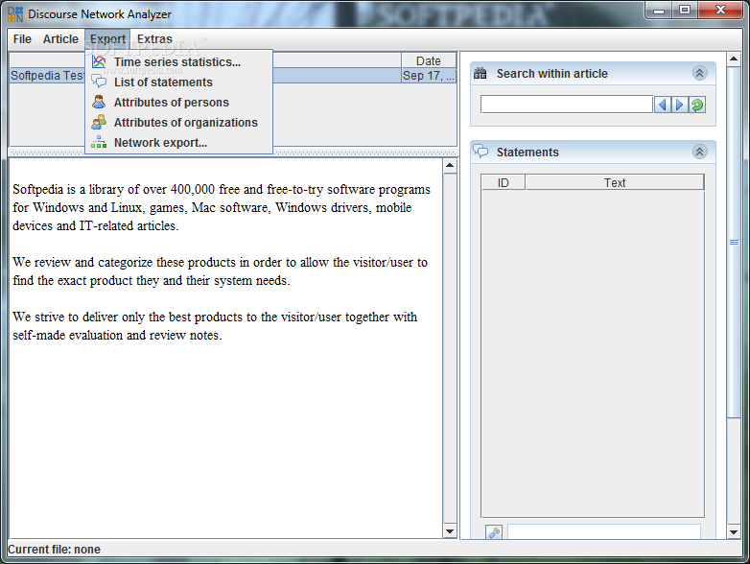This screenshot has height=564, width=750.
Task: Choose Network export... menu entry
Action: (x=178, y=142)
